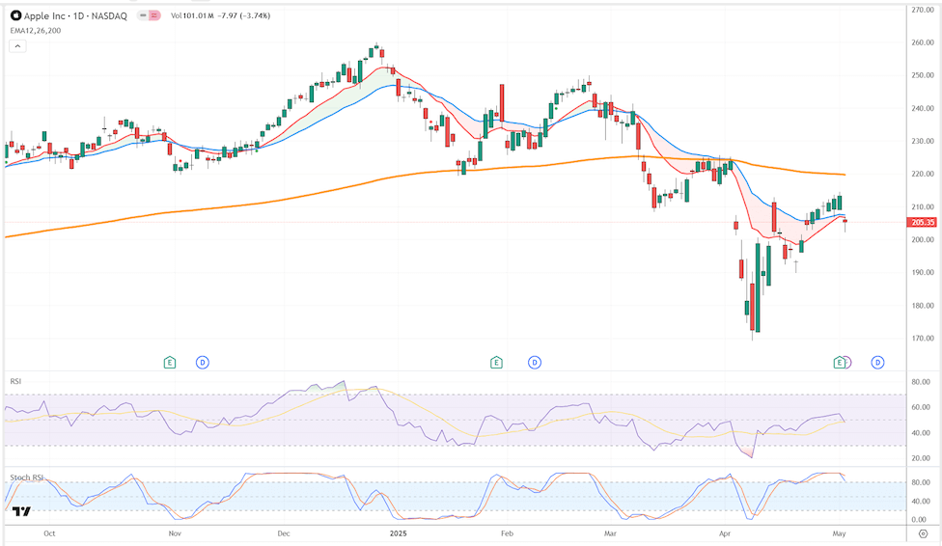Click the Apr label on time axis
This screenshot has height=546, width=942.
[x=725, y=533]
